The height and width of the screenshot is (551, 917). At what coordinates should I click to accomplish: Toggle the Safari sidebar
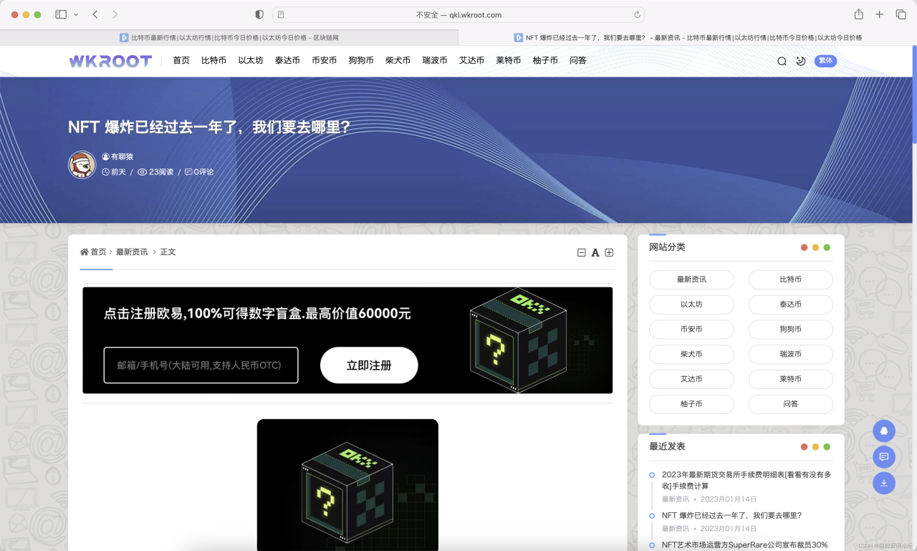click(61, 14)
